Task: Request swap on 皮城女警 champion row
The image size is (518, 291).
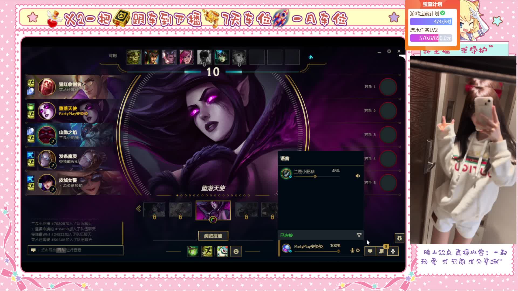Action: [53, 189]
